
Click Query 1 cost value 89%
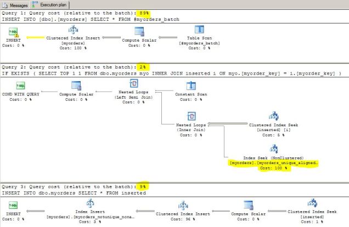point(144,13)
